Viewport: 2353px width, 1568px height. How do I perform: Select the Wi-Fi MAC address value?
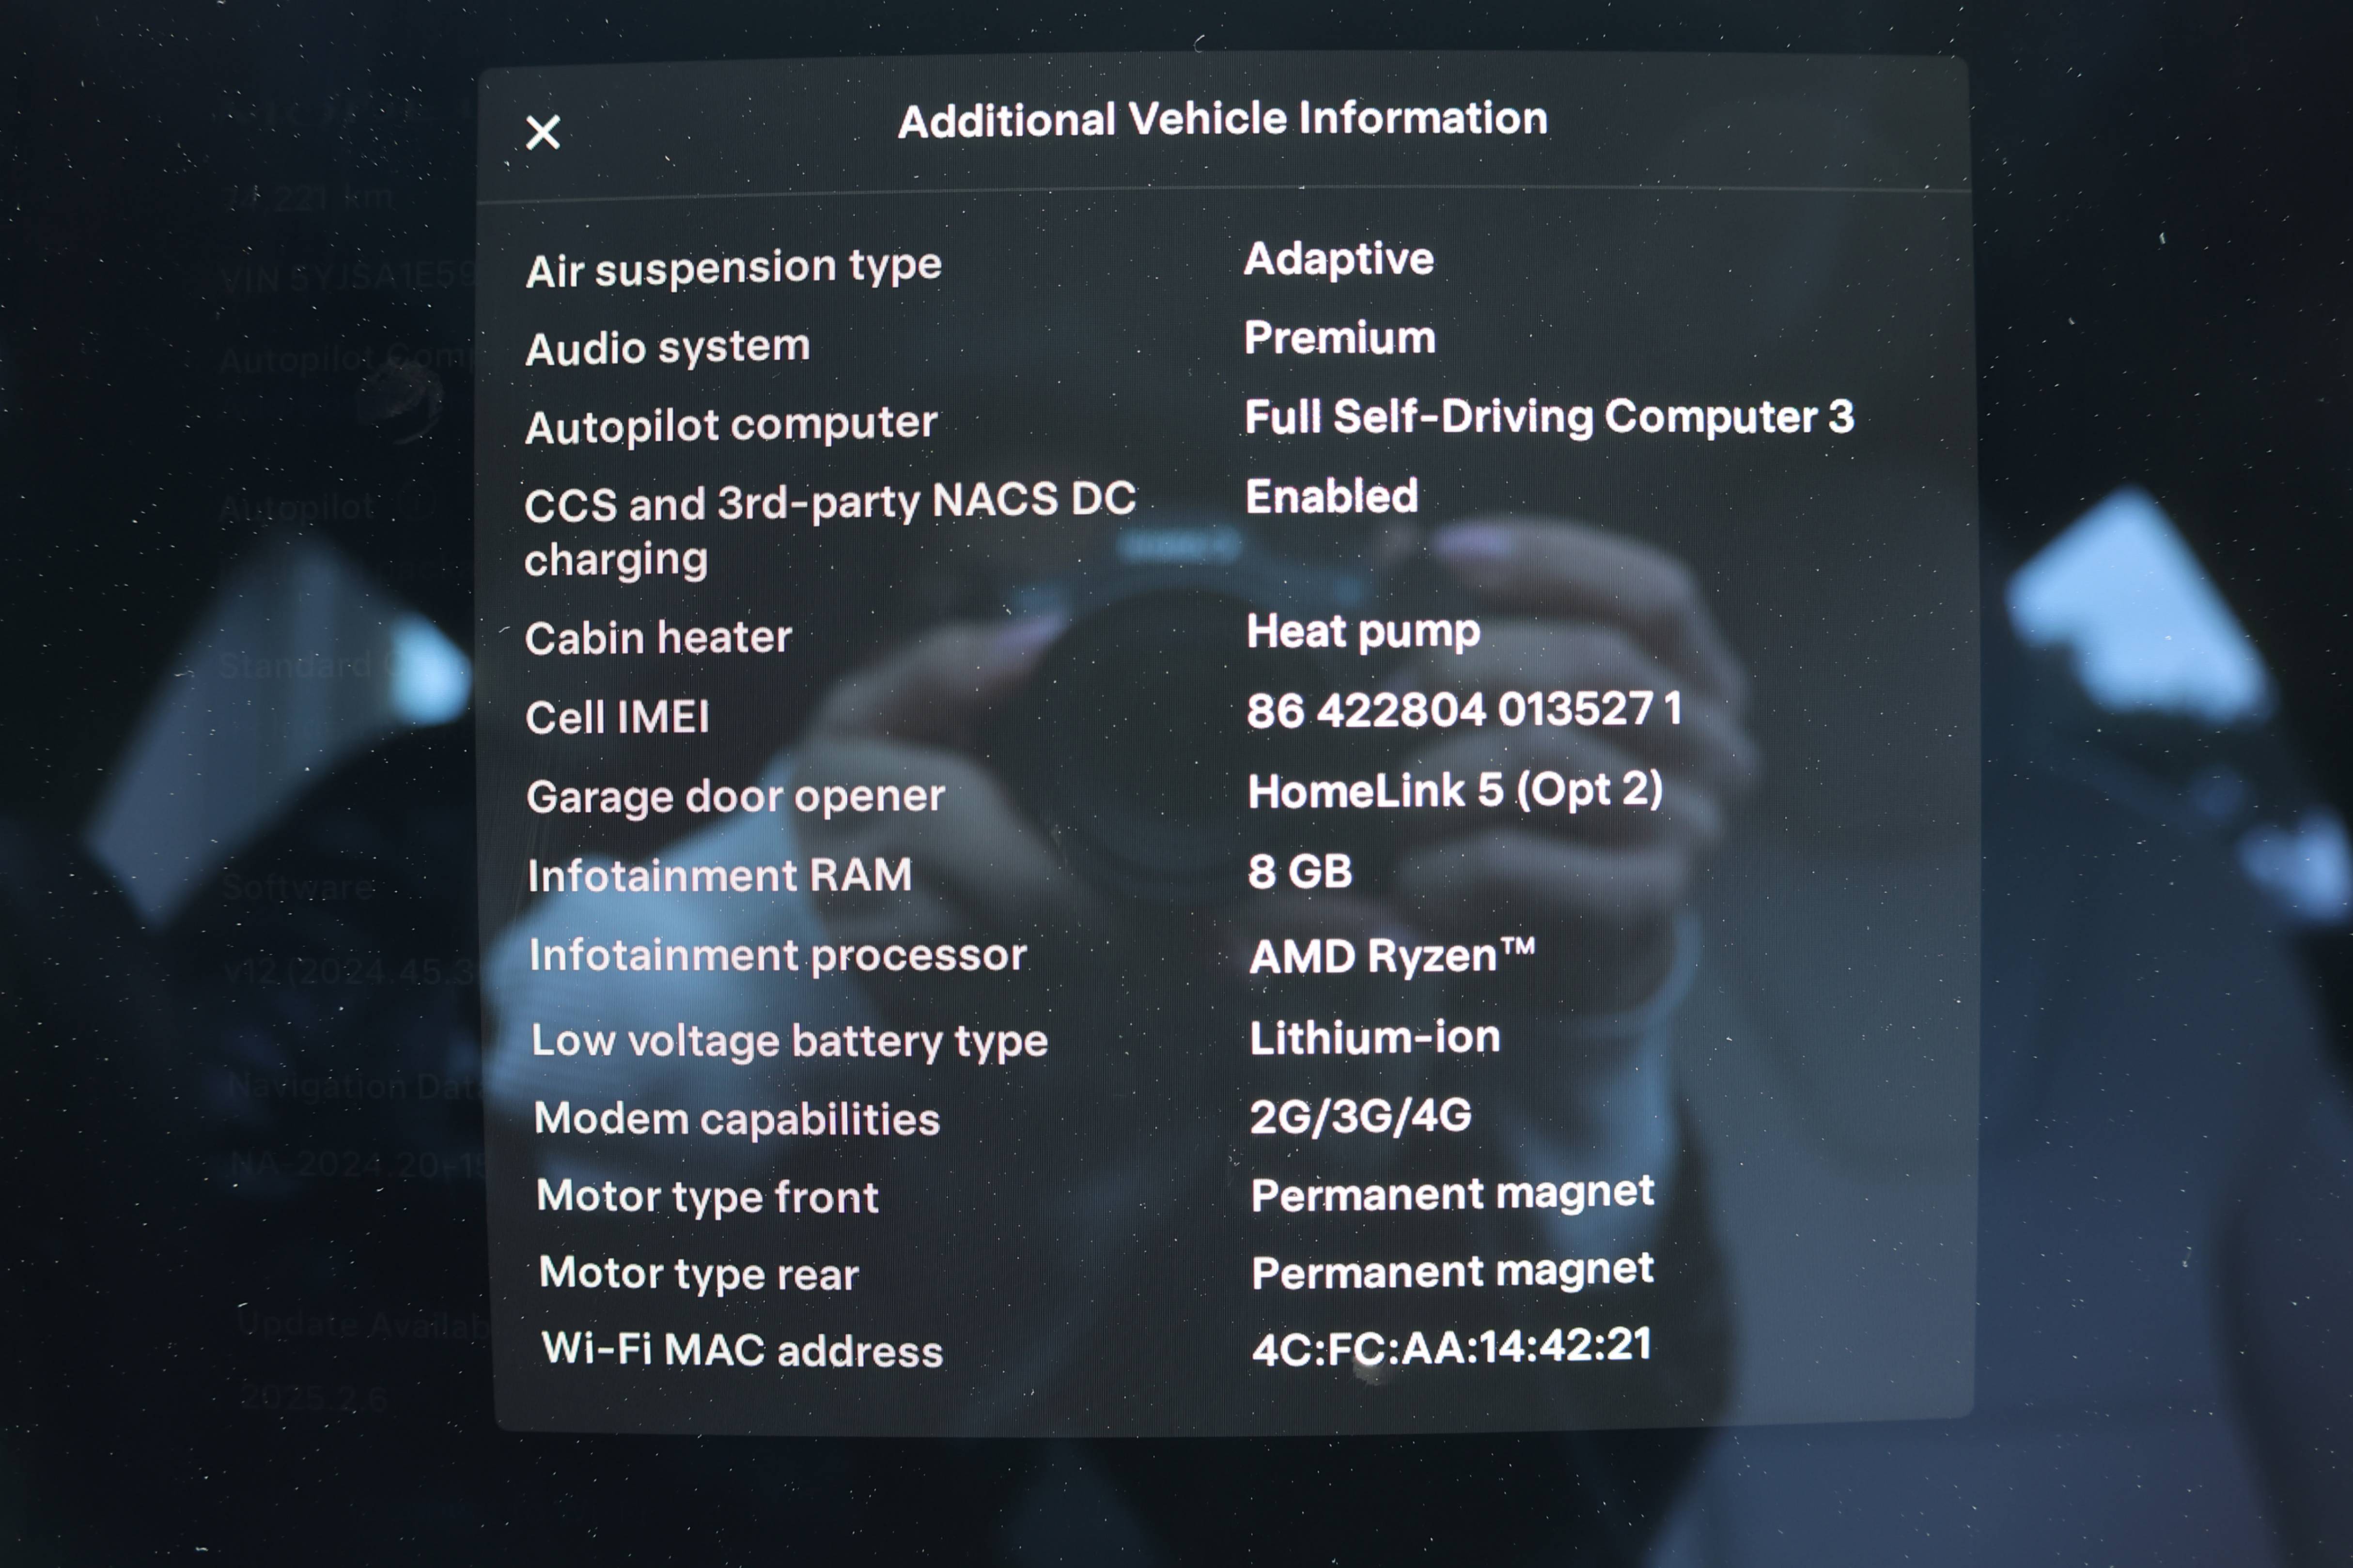(1450, 1346)
